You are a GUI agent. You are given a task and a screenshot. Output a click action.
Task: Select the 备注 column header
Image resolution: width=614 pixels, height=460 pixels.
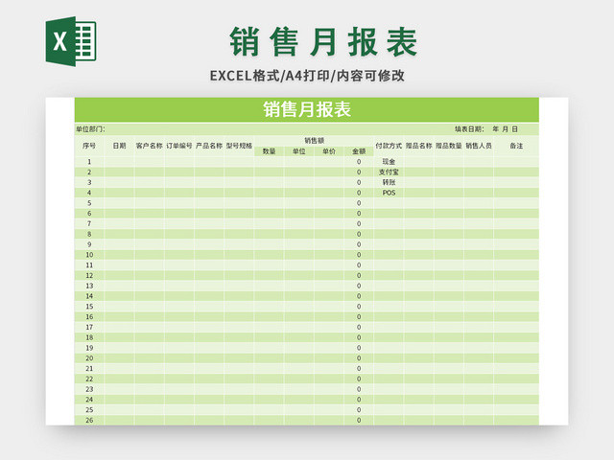coord(516,146)
